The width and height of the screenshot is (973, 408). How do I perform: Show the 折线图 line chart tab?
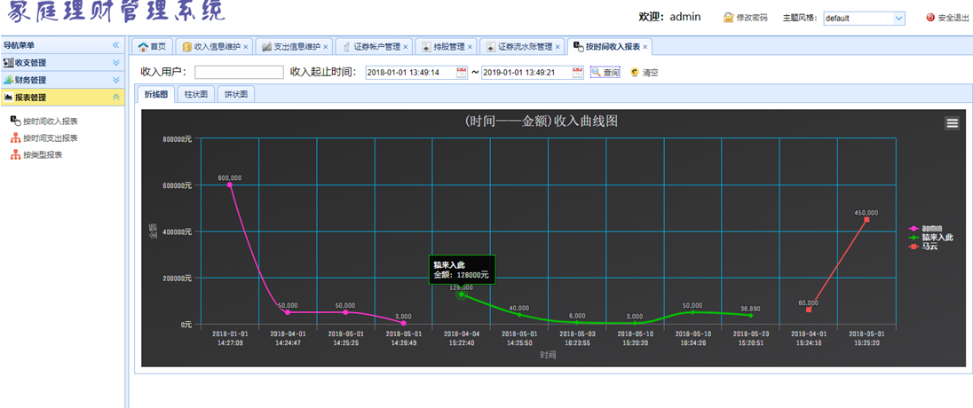(155, 94)
